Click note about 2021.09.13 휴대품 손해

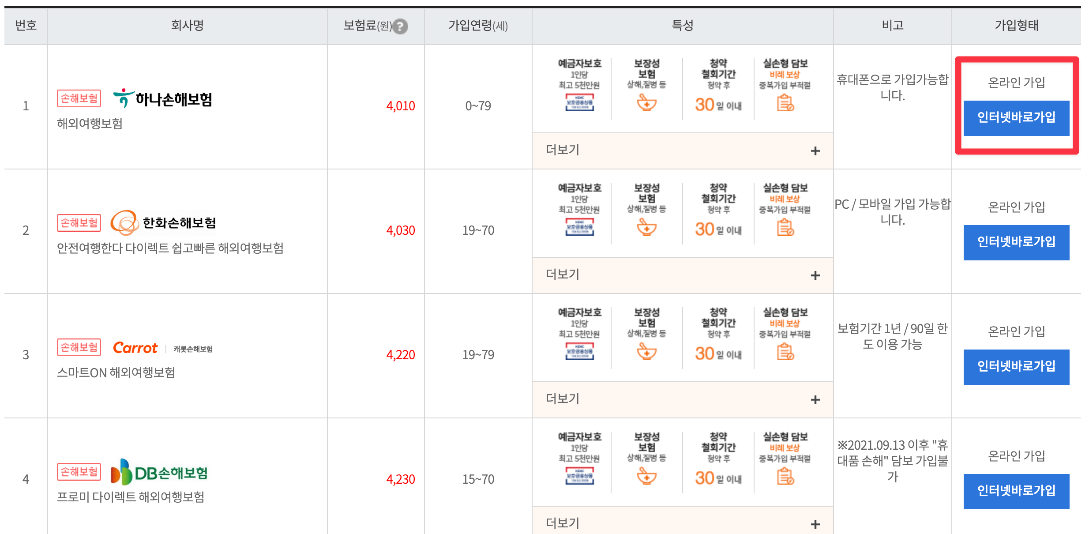(x=893, y=461)
